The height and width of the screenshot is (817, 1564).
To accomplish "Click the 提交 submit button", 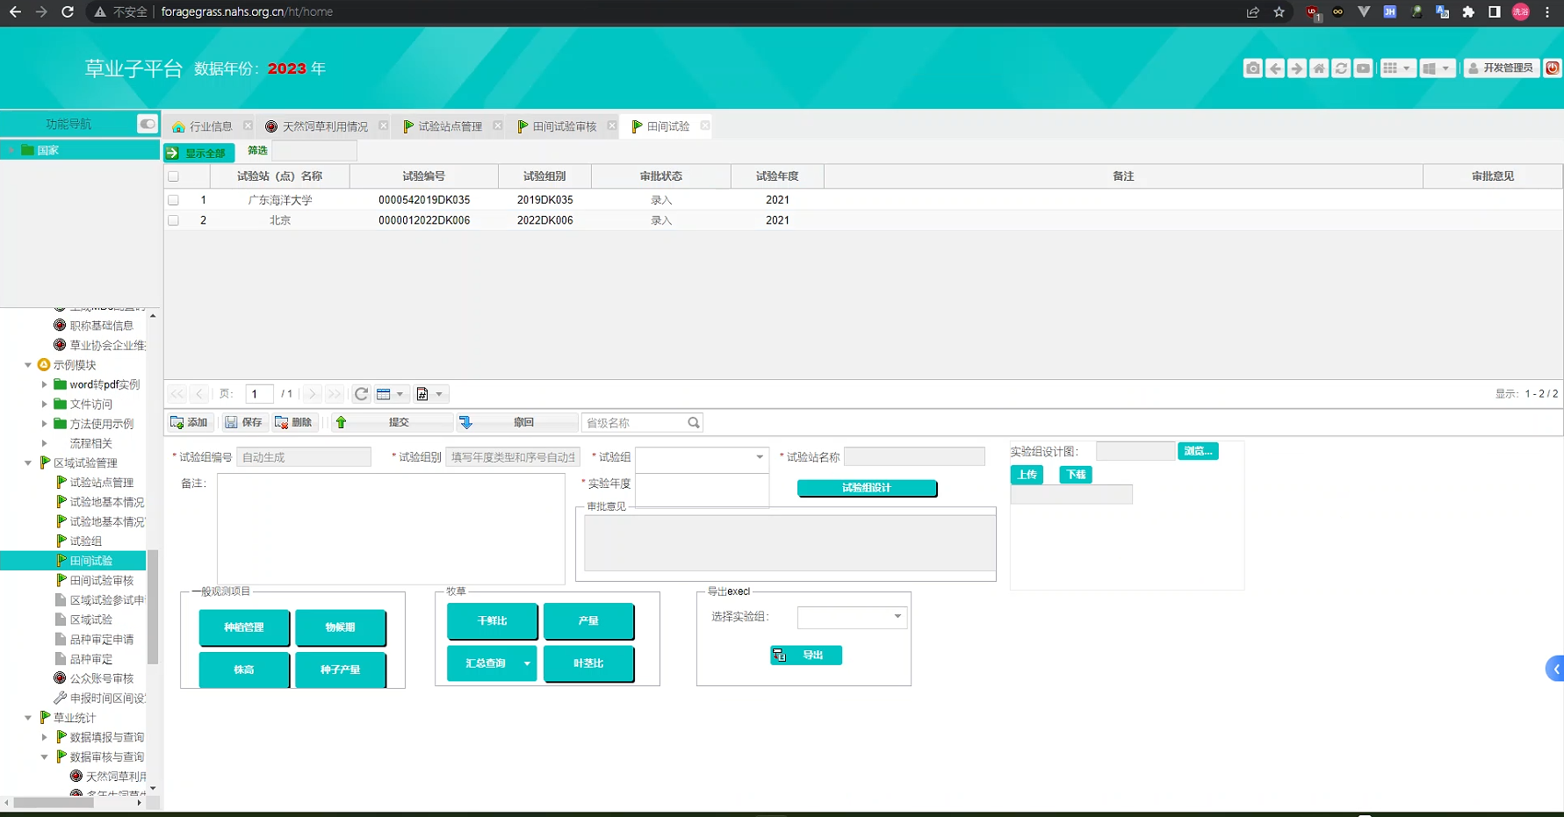I will point(392,423).
